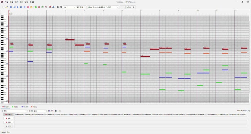251x134 pixels.
Task: Open the 편집 (Edit) menu
Action: [11, 2]
